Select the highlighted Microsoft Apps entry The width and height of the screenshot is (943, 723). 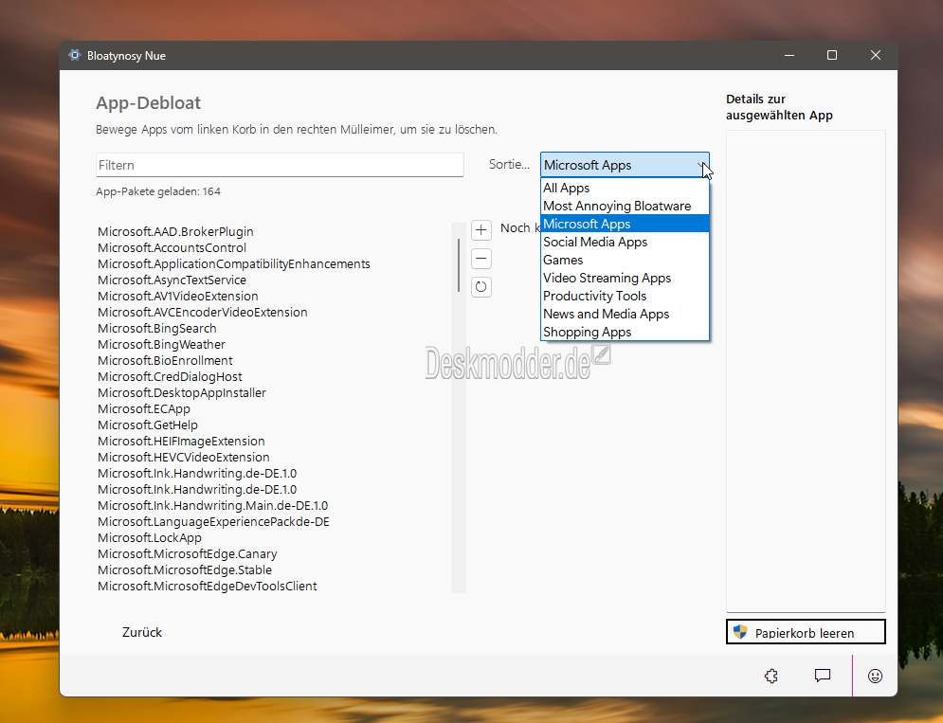point(625,224)
